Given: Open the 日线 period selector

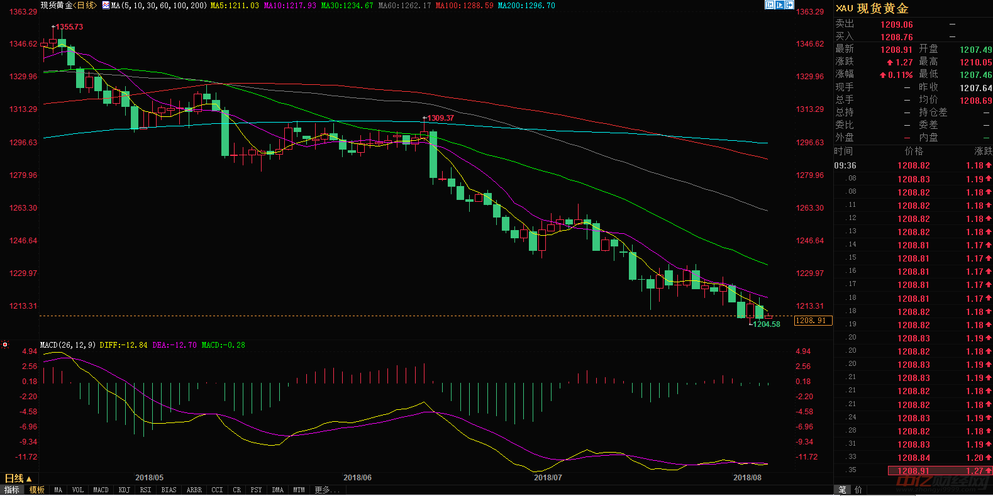Looking at the screenshot, I should tap(18, 478).
